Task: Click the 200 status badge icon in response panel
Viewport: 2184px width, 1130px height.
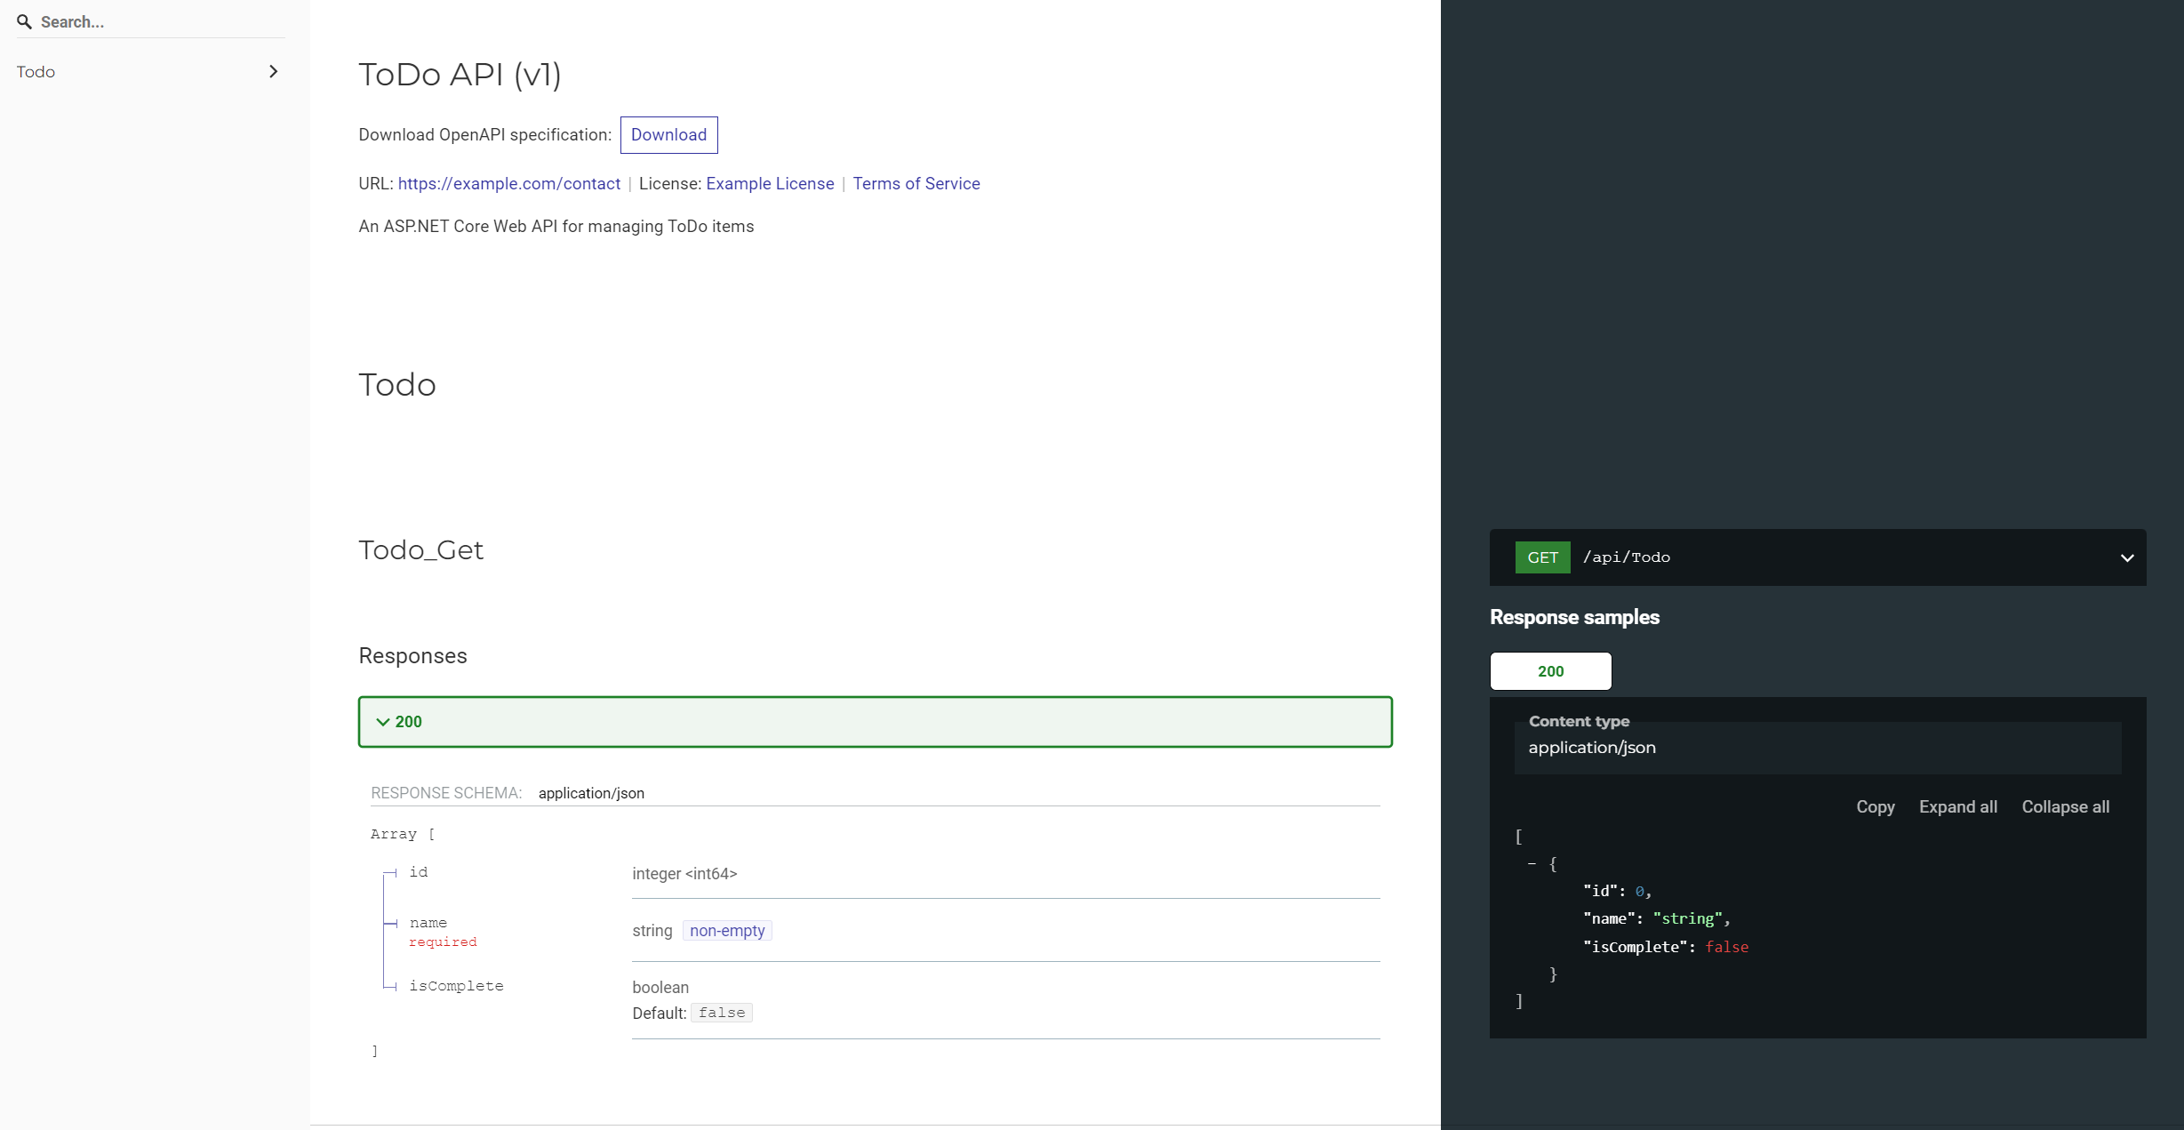Action: (x=1550, y=670)
